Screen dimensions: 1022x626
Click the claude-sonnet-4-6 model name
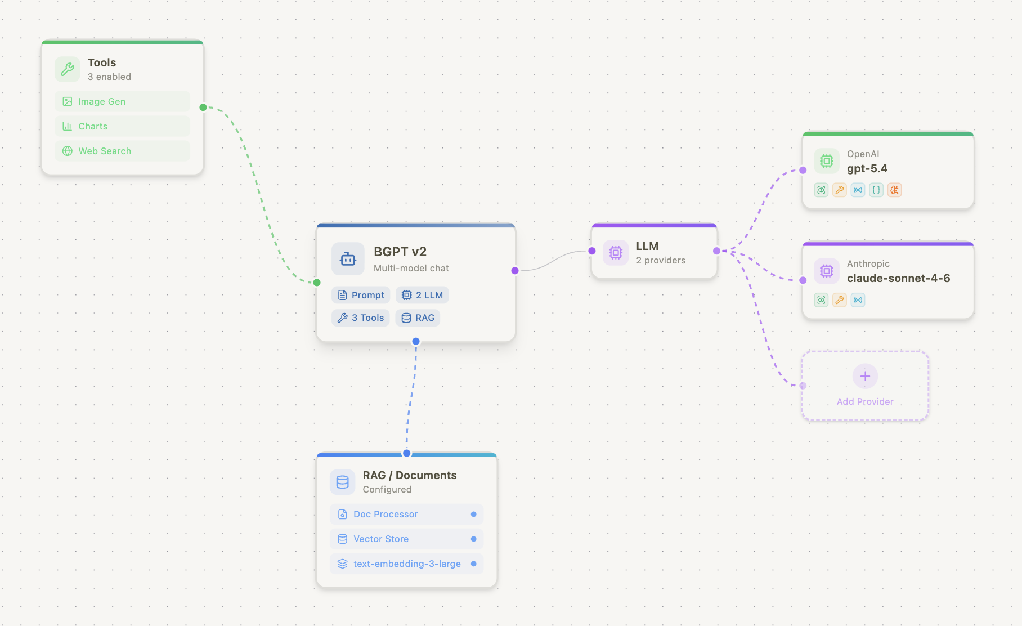(899, 278)
